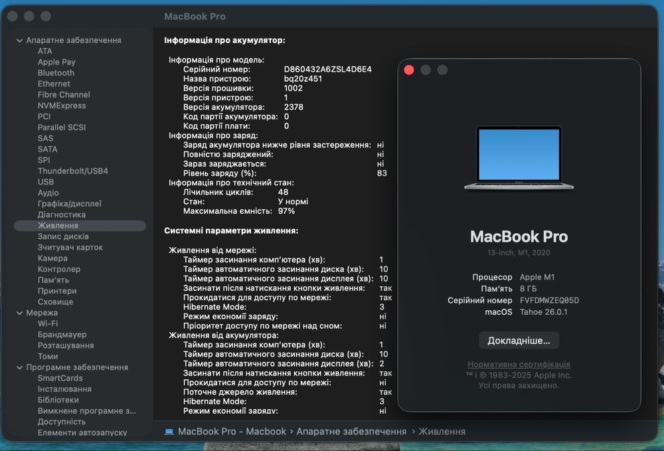Screen dimensions: 664x451
Task: Open Parallel SCSI entry
Action: 61,128
